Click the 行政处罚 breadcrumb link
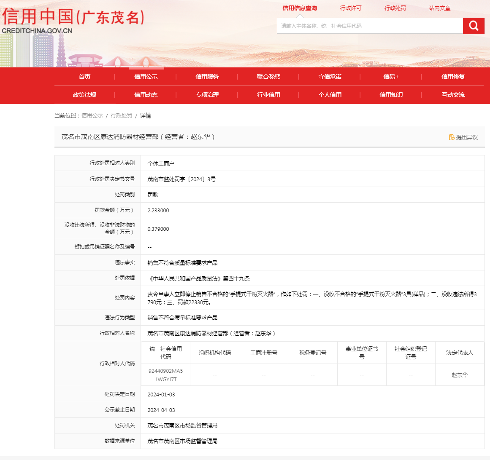The width and height of the screenshot is (490, 460). click(122, 115)
